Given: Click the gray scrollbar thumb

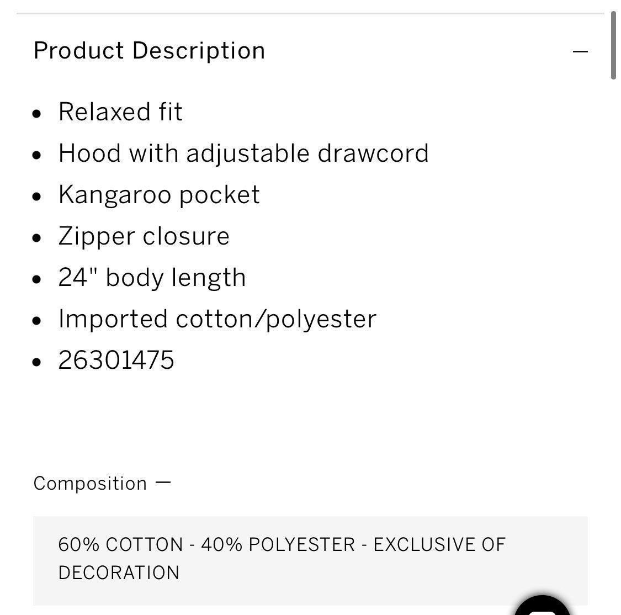Looking at the screenshot, I should 613,45.
